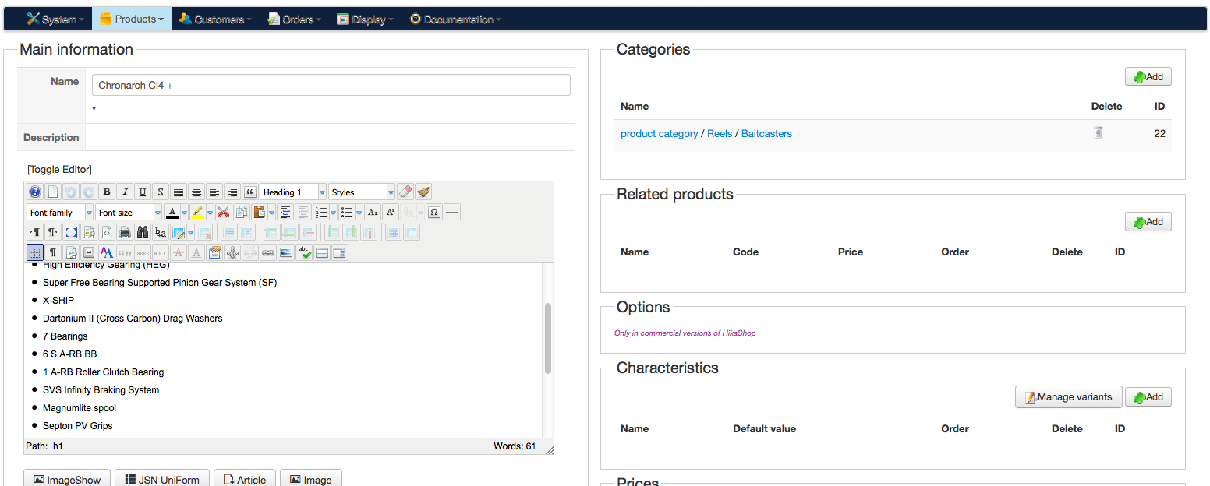Open find with binoculars icon
The height and width of the screenshot is (486, 1210).
click(143, 232)
